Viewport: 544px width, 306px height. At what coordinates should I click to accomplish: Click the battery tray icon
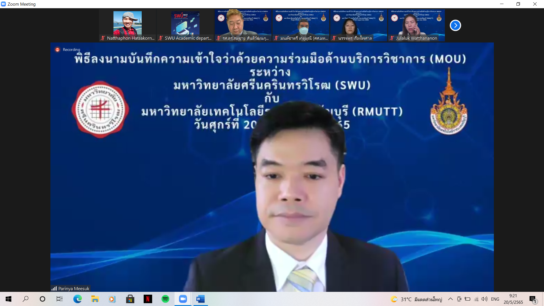[468, 299]
